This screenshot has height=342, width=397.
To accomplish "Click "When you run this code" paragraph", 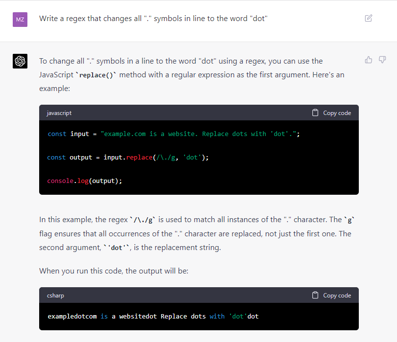I will coord(114,271).
